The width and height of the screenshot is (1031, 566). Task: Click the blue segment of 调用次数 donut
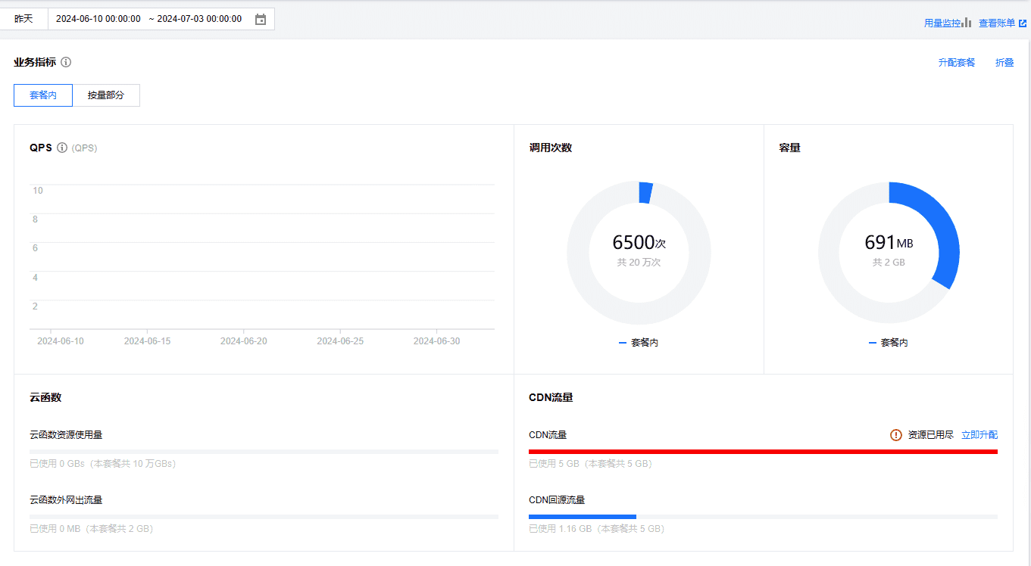point(645,193)
